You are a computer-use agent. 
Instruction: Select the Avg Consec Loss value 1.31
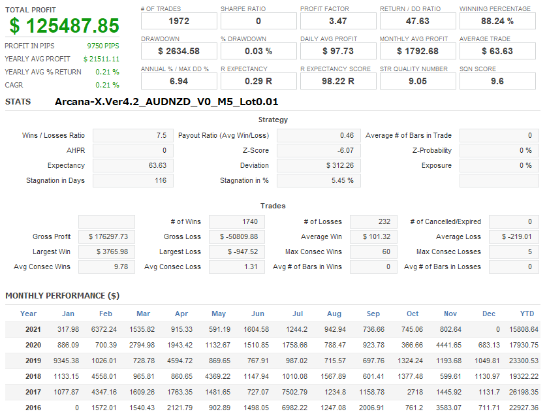pos(237,267)
